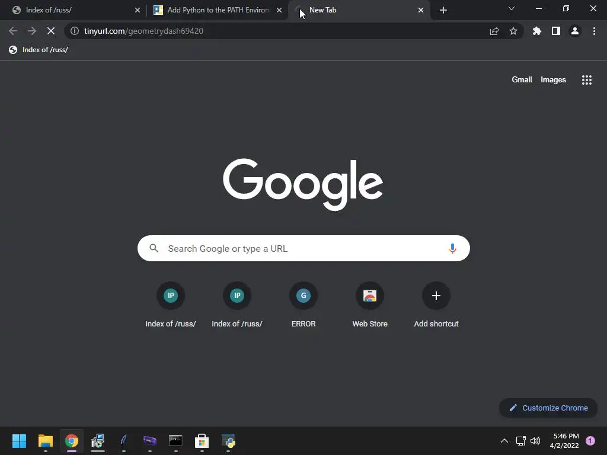Close the Add Python to the PATH tab
Image resolution: width=607 pixels, height=455 pixels.
[x=279, y=10]
